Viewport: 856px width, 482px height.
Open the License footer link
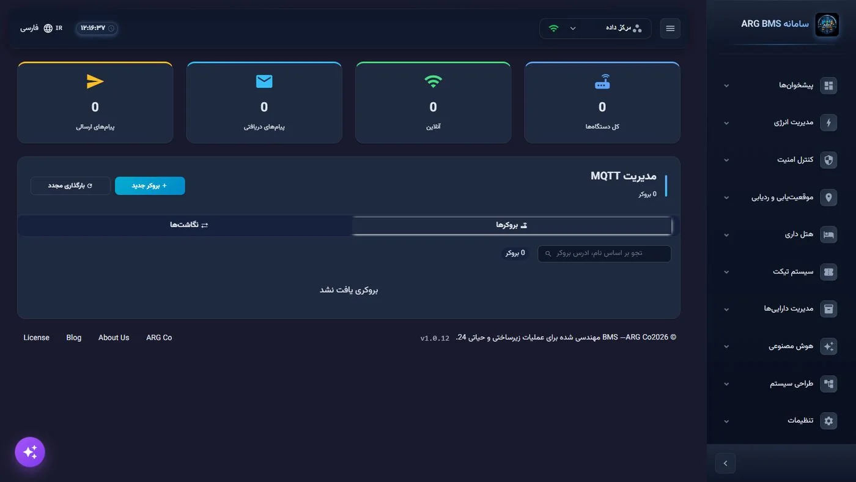(x=37, y=338)
